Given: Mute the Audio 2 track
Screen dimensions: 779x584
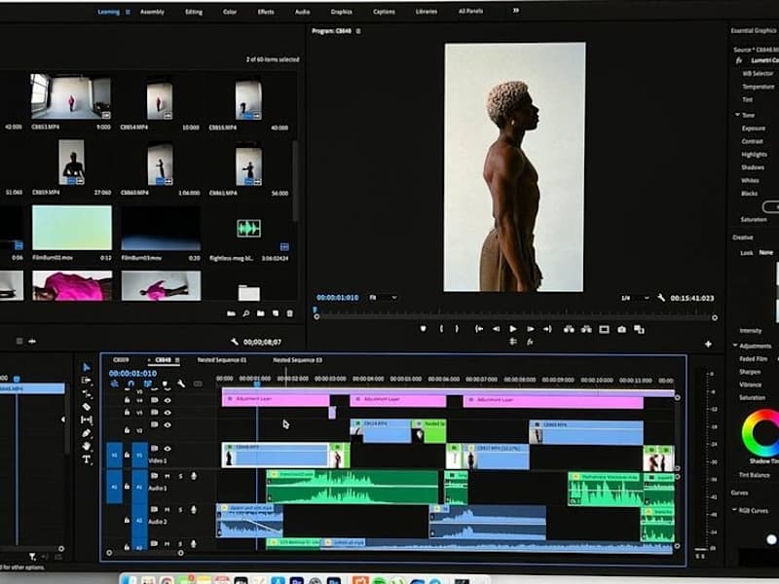Looking at the screenshot, I should (167, 509).
